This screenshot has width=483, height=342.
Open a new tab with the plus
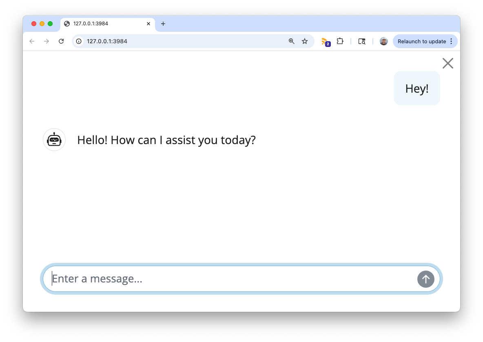163,24
